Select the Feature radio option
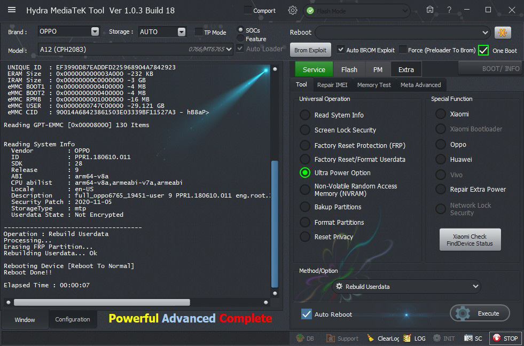Viewport: 524px width, 346px height. click(240, 39)
